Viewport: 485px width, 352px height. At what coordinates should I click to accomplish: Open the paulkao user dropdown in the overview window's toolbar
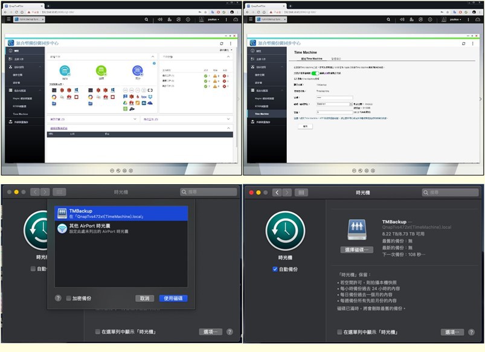click(213, 19)
